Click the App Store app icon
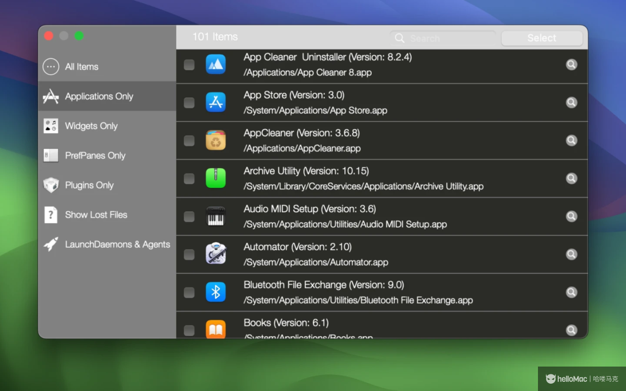 point(216,103)
